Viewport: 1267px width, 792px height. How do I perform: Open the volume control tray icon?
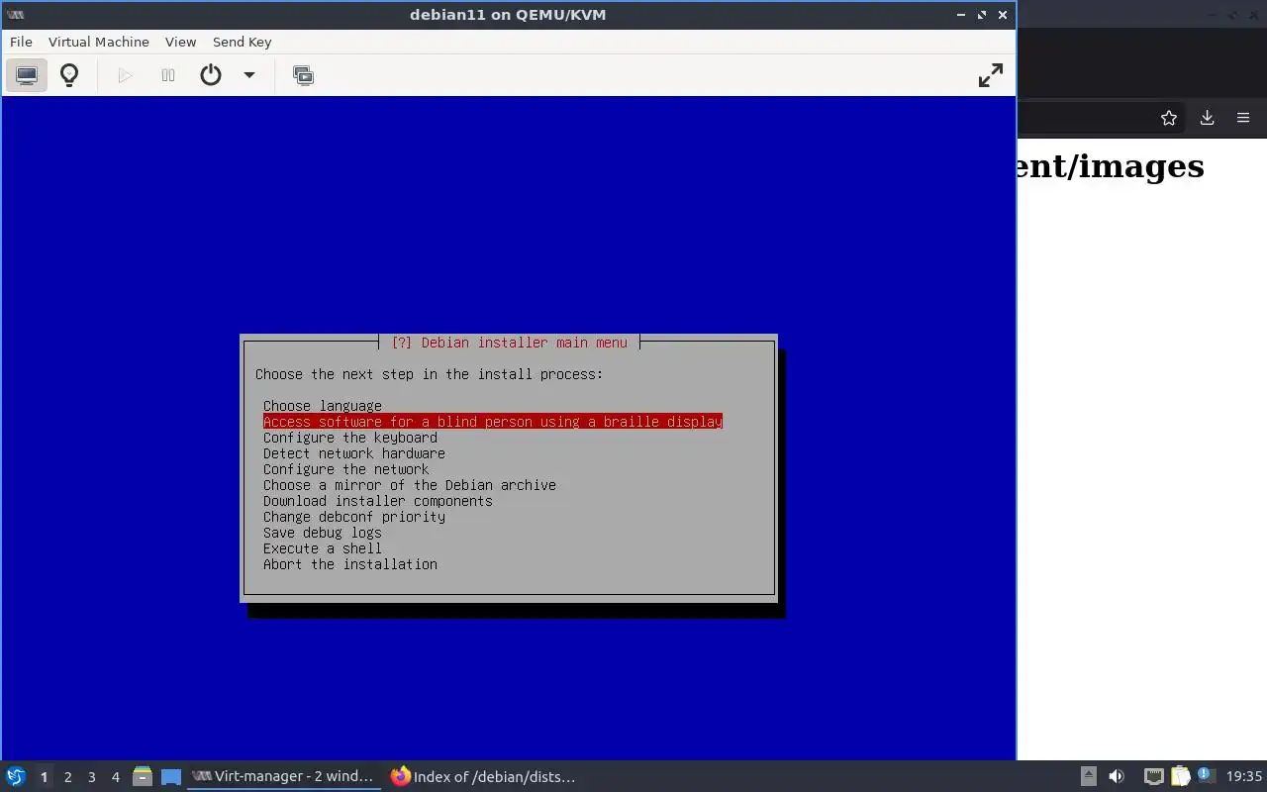coord(1117,776)
